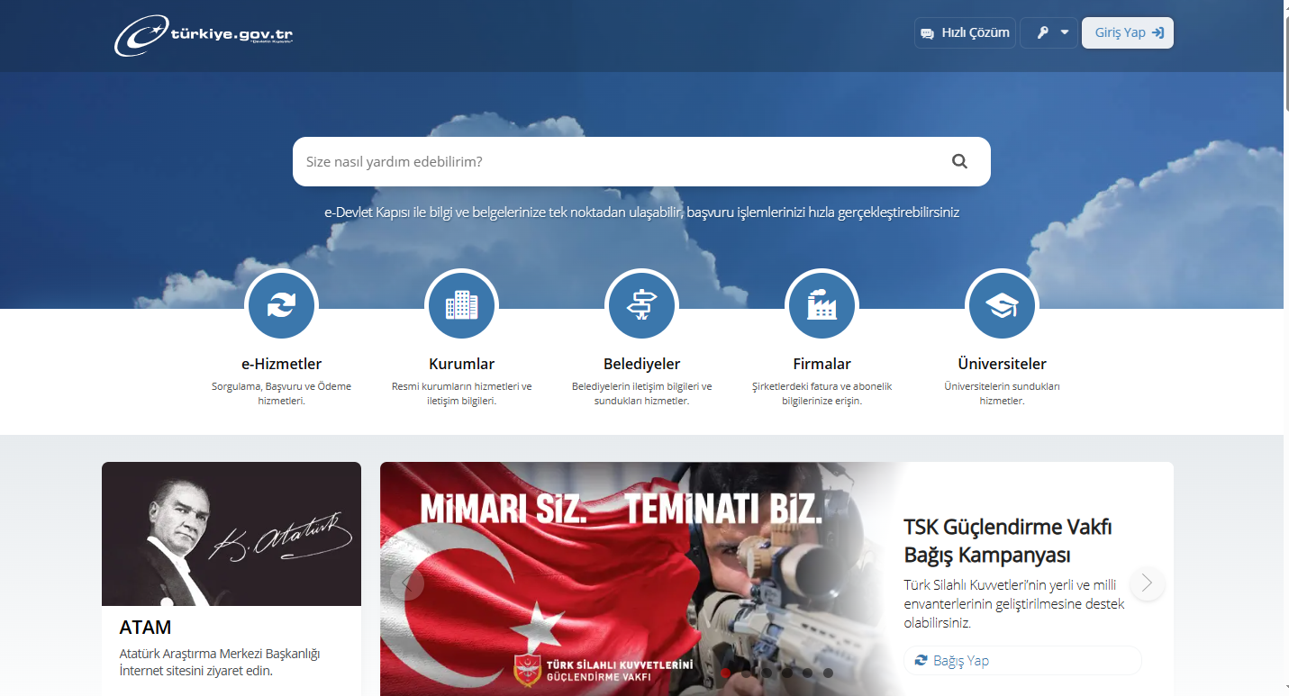Click the Hızlı Çözüm chat icon
Screen dimensions: 1289x696
tap(928, 32)
